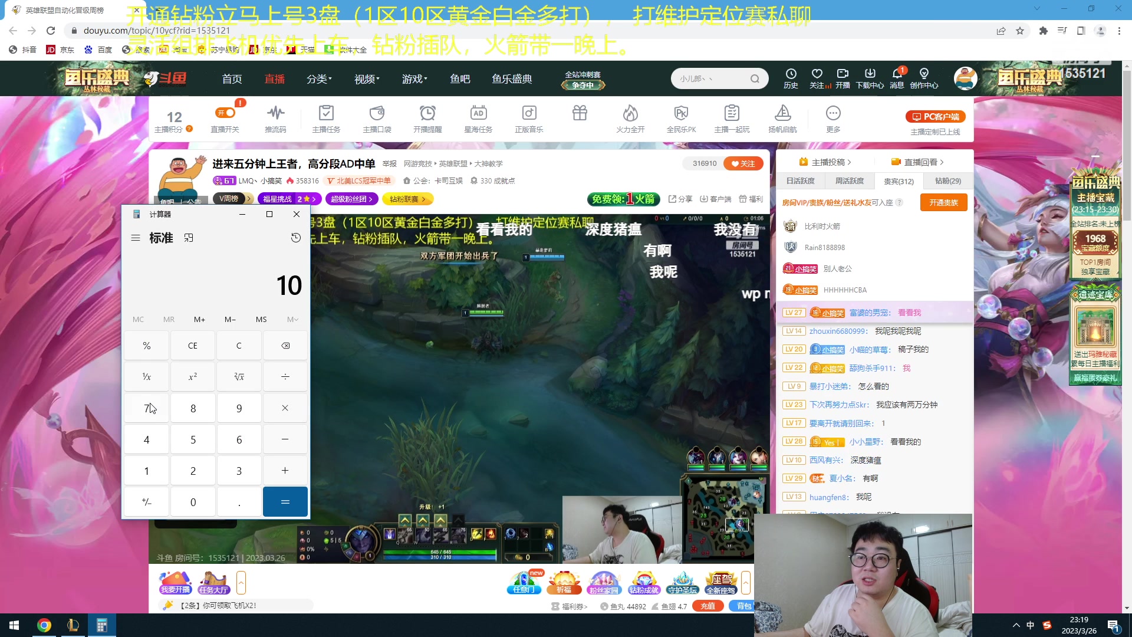Open Windows Start menu
The image size is (1132, 637).
(14, 625)
